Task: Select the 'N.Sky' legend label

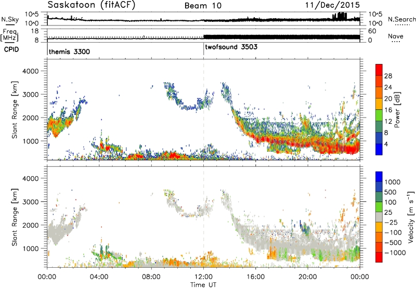Action: tap(10, 19)
